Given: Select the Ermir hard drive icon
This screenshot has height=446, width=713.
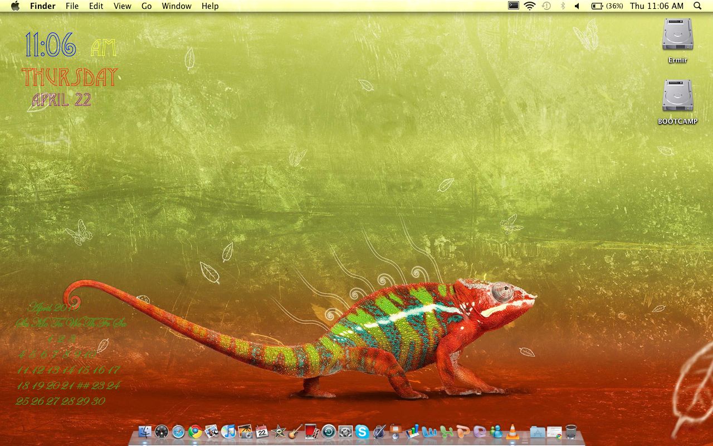Looking at the screenshot, I should 677,35.
